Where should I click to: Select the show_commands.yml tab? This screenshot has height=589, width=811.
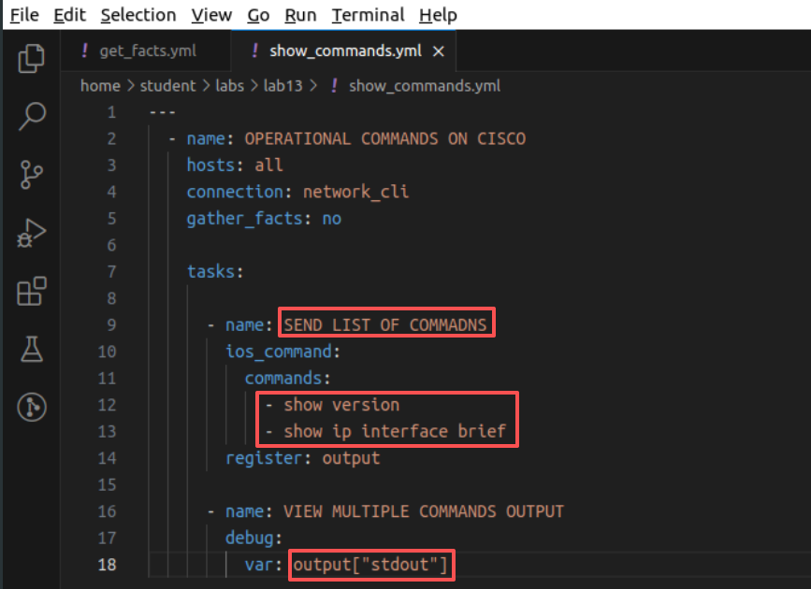tap(345, 50)
